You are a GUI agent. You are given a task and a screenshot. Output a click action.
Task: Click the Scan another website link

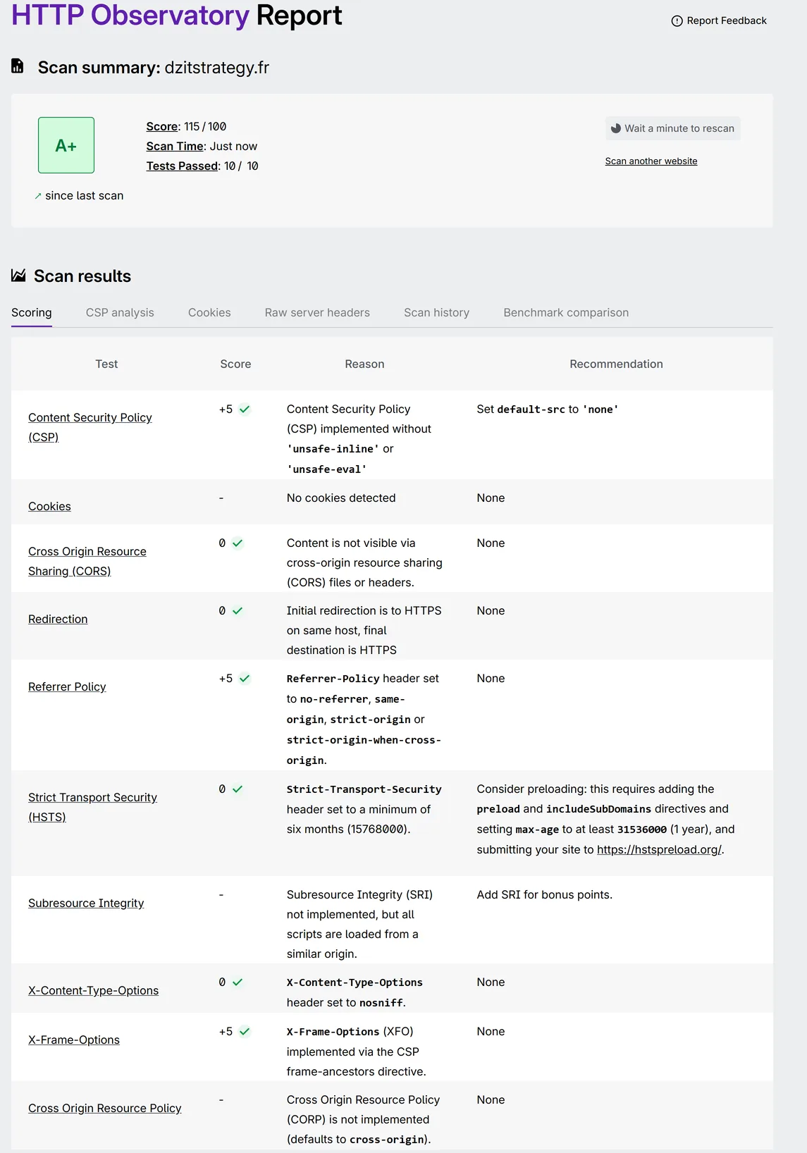point(651,161)
